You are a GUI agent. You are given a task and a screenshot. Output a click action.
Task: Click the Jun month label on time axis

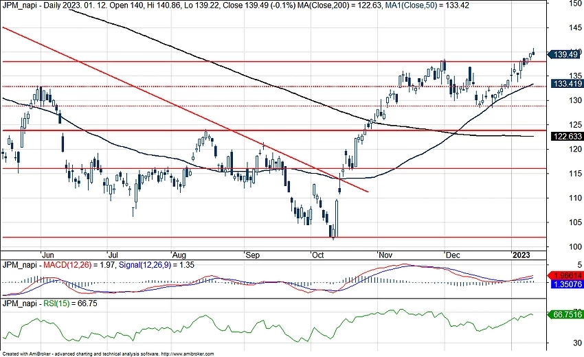[47, 255]
